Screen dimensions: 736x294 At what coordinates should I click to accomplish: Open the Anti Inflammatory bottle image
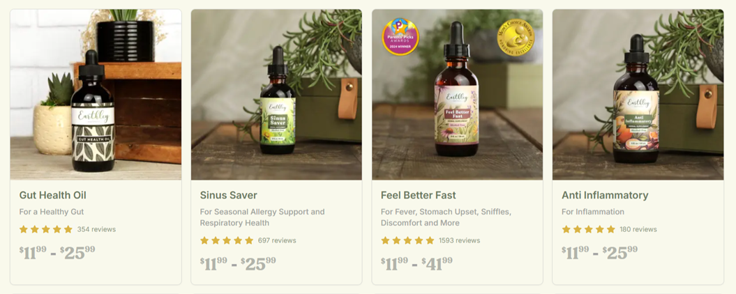point(638,95)
